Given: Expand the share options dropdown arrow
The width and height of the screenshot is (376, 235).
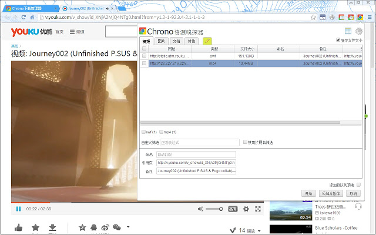Looking at the screenshot, I should click(x=128, y=227).
